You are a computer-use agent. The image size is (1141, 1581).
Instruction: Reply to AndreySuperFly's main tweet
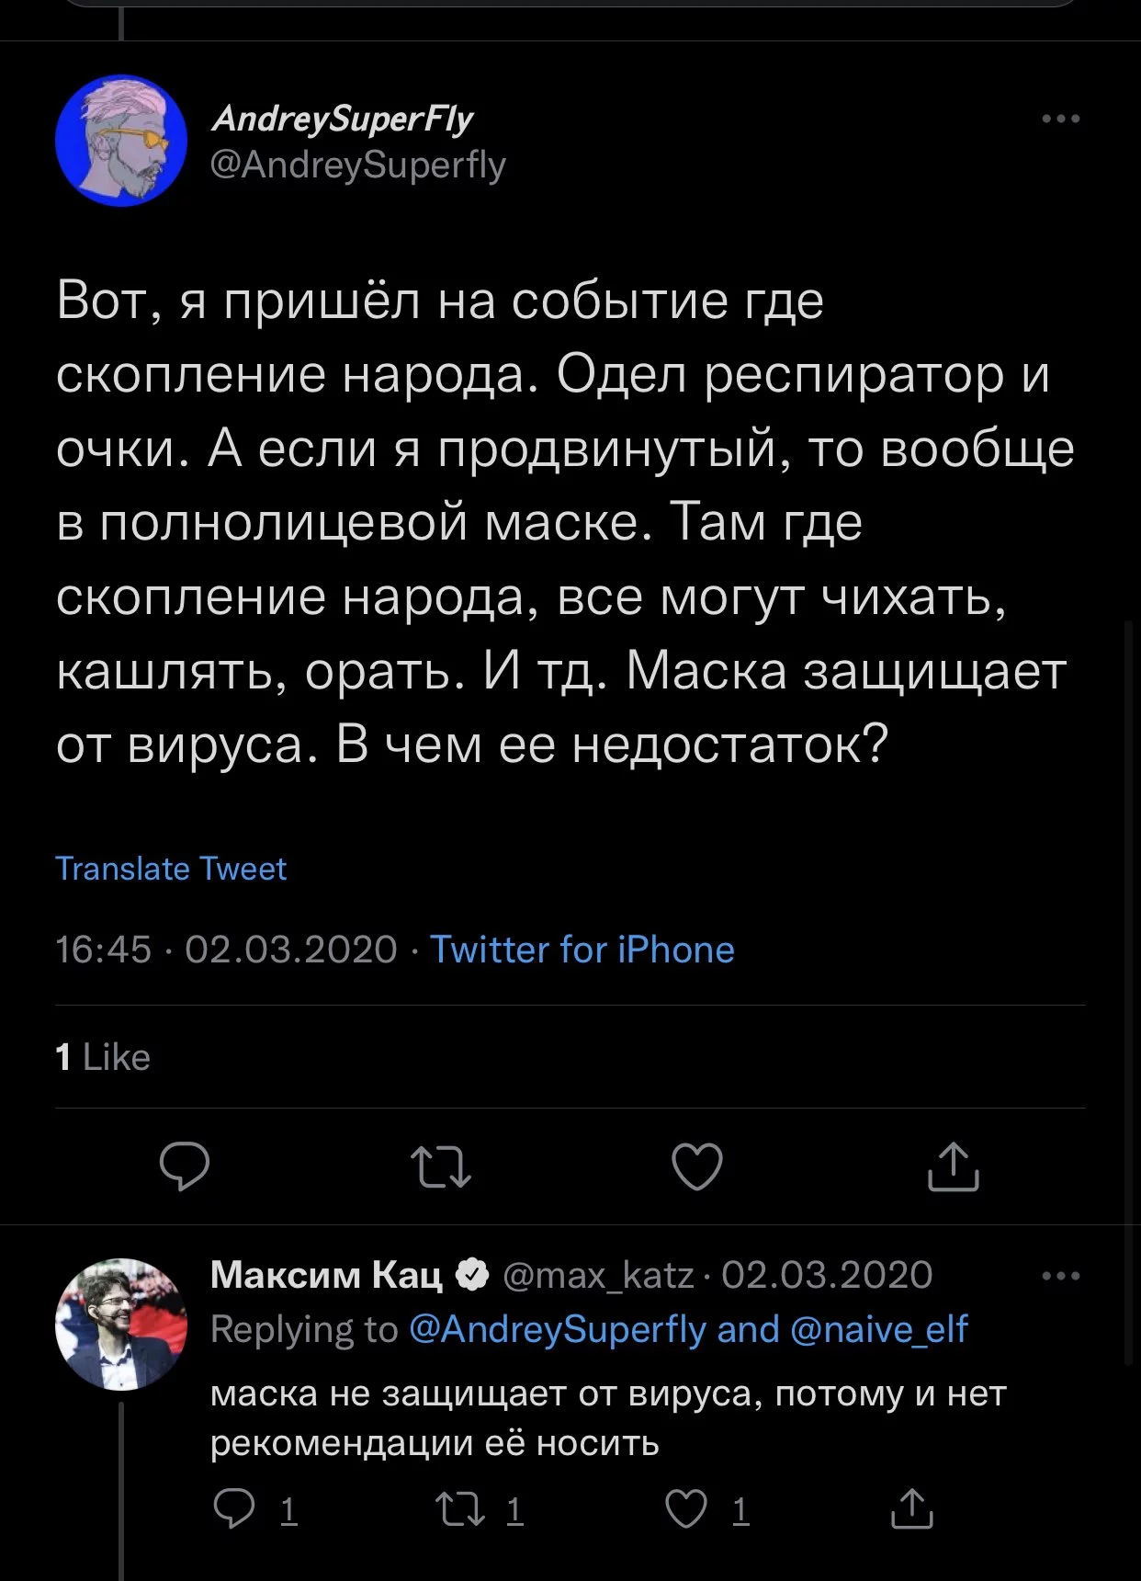coord(185,1166)
